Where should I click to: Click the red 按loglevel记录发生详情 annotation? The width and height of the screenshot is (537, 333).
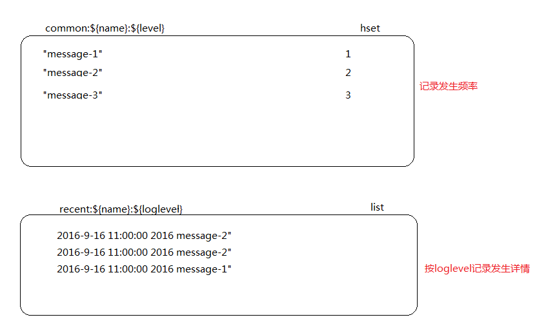477,269
